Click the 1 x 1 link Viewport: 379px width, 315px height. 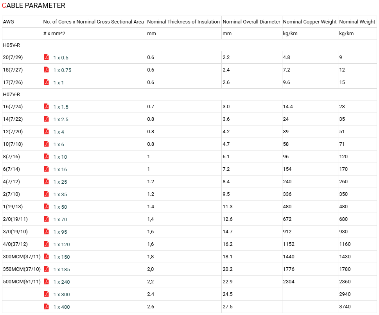click(59, 82)
